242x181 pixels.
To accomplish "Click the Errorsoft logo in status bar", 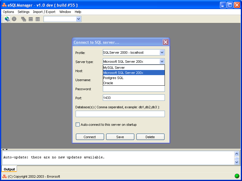I will click(x=5, y=176).
